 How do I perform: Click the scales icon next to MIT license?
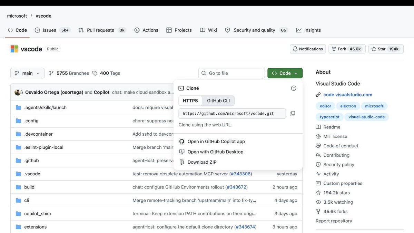click(318, 136)
